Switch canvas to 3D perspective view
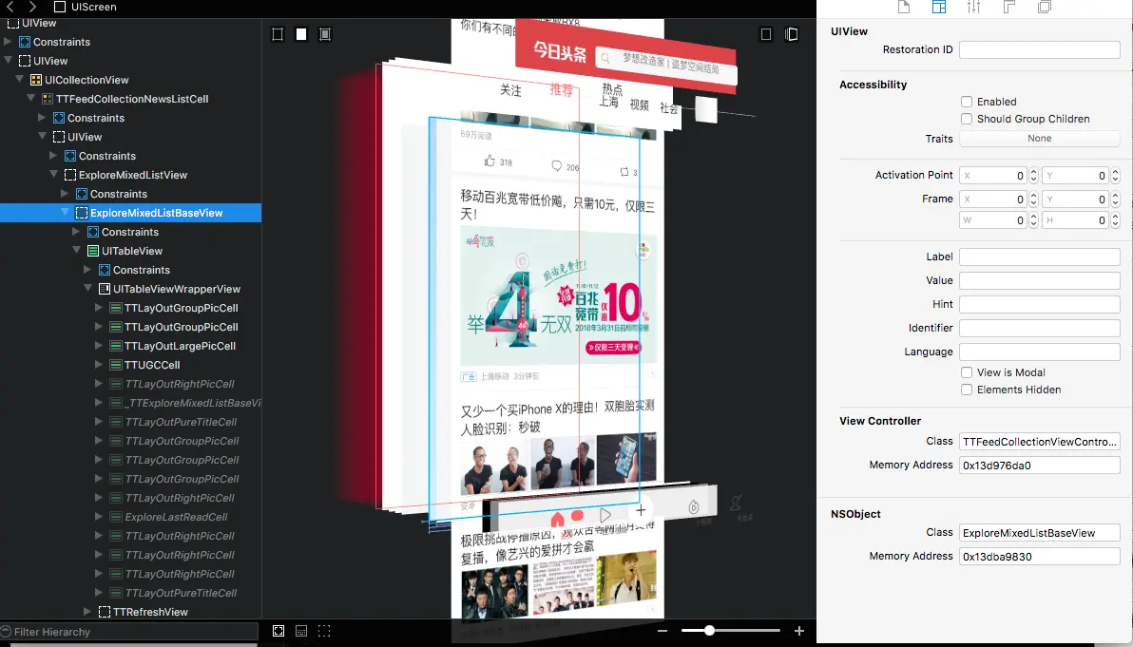The width and height of the screenshot is (1133, 647). point(792,34)
